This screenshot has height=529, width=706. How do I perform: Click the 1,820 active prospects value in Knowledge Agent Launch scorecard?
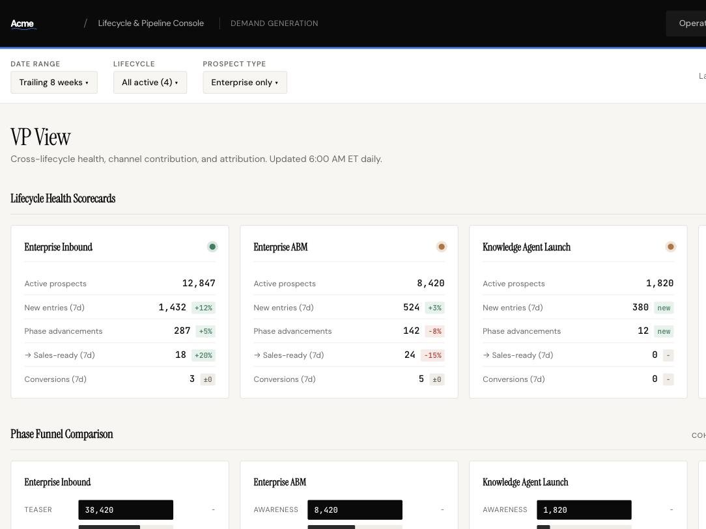pyautogui.click(x=660, y=284)
